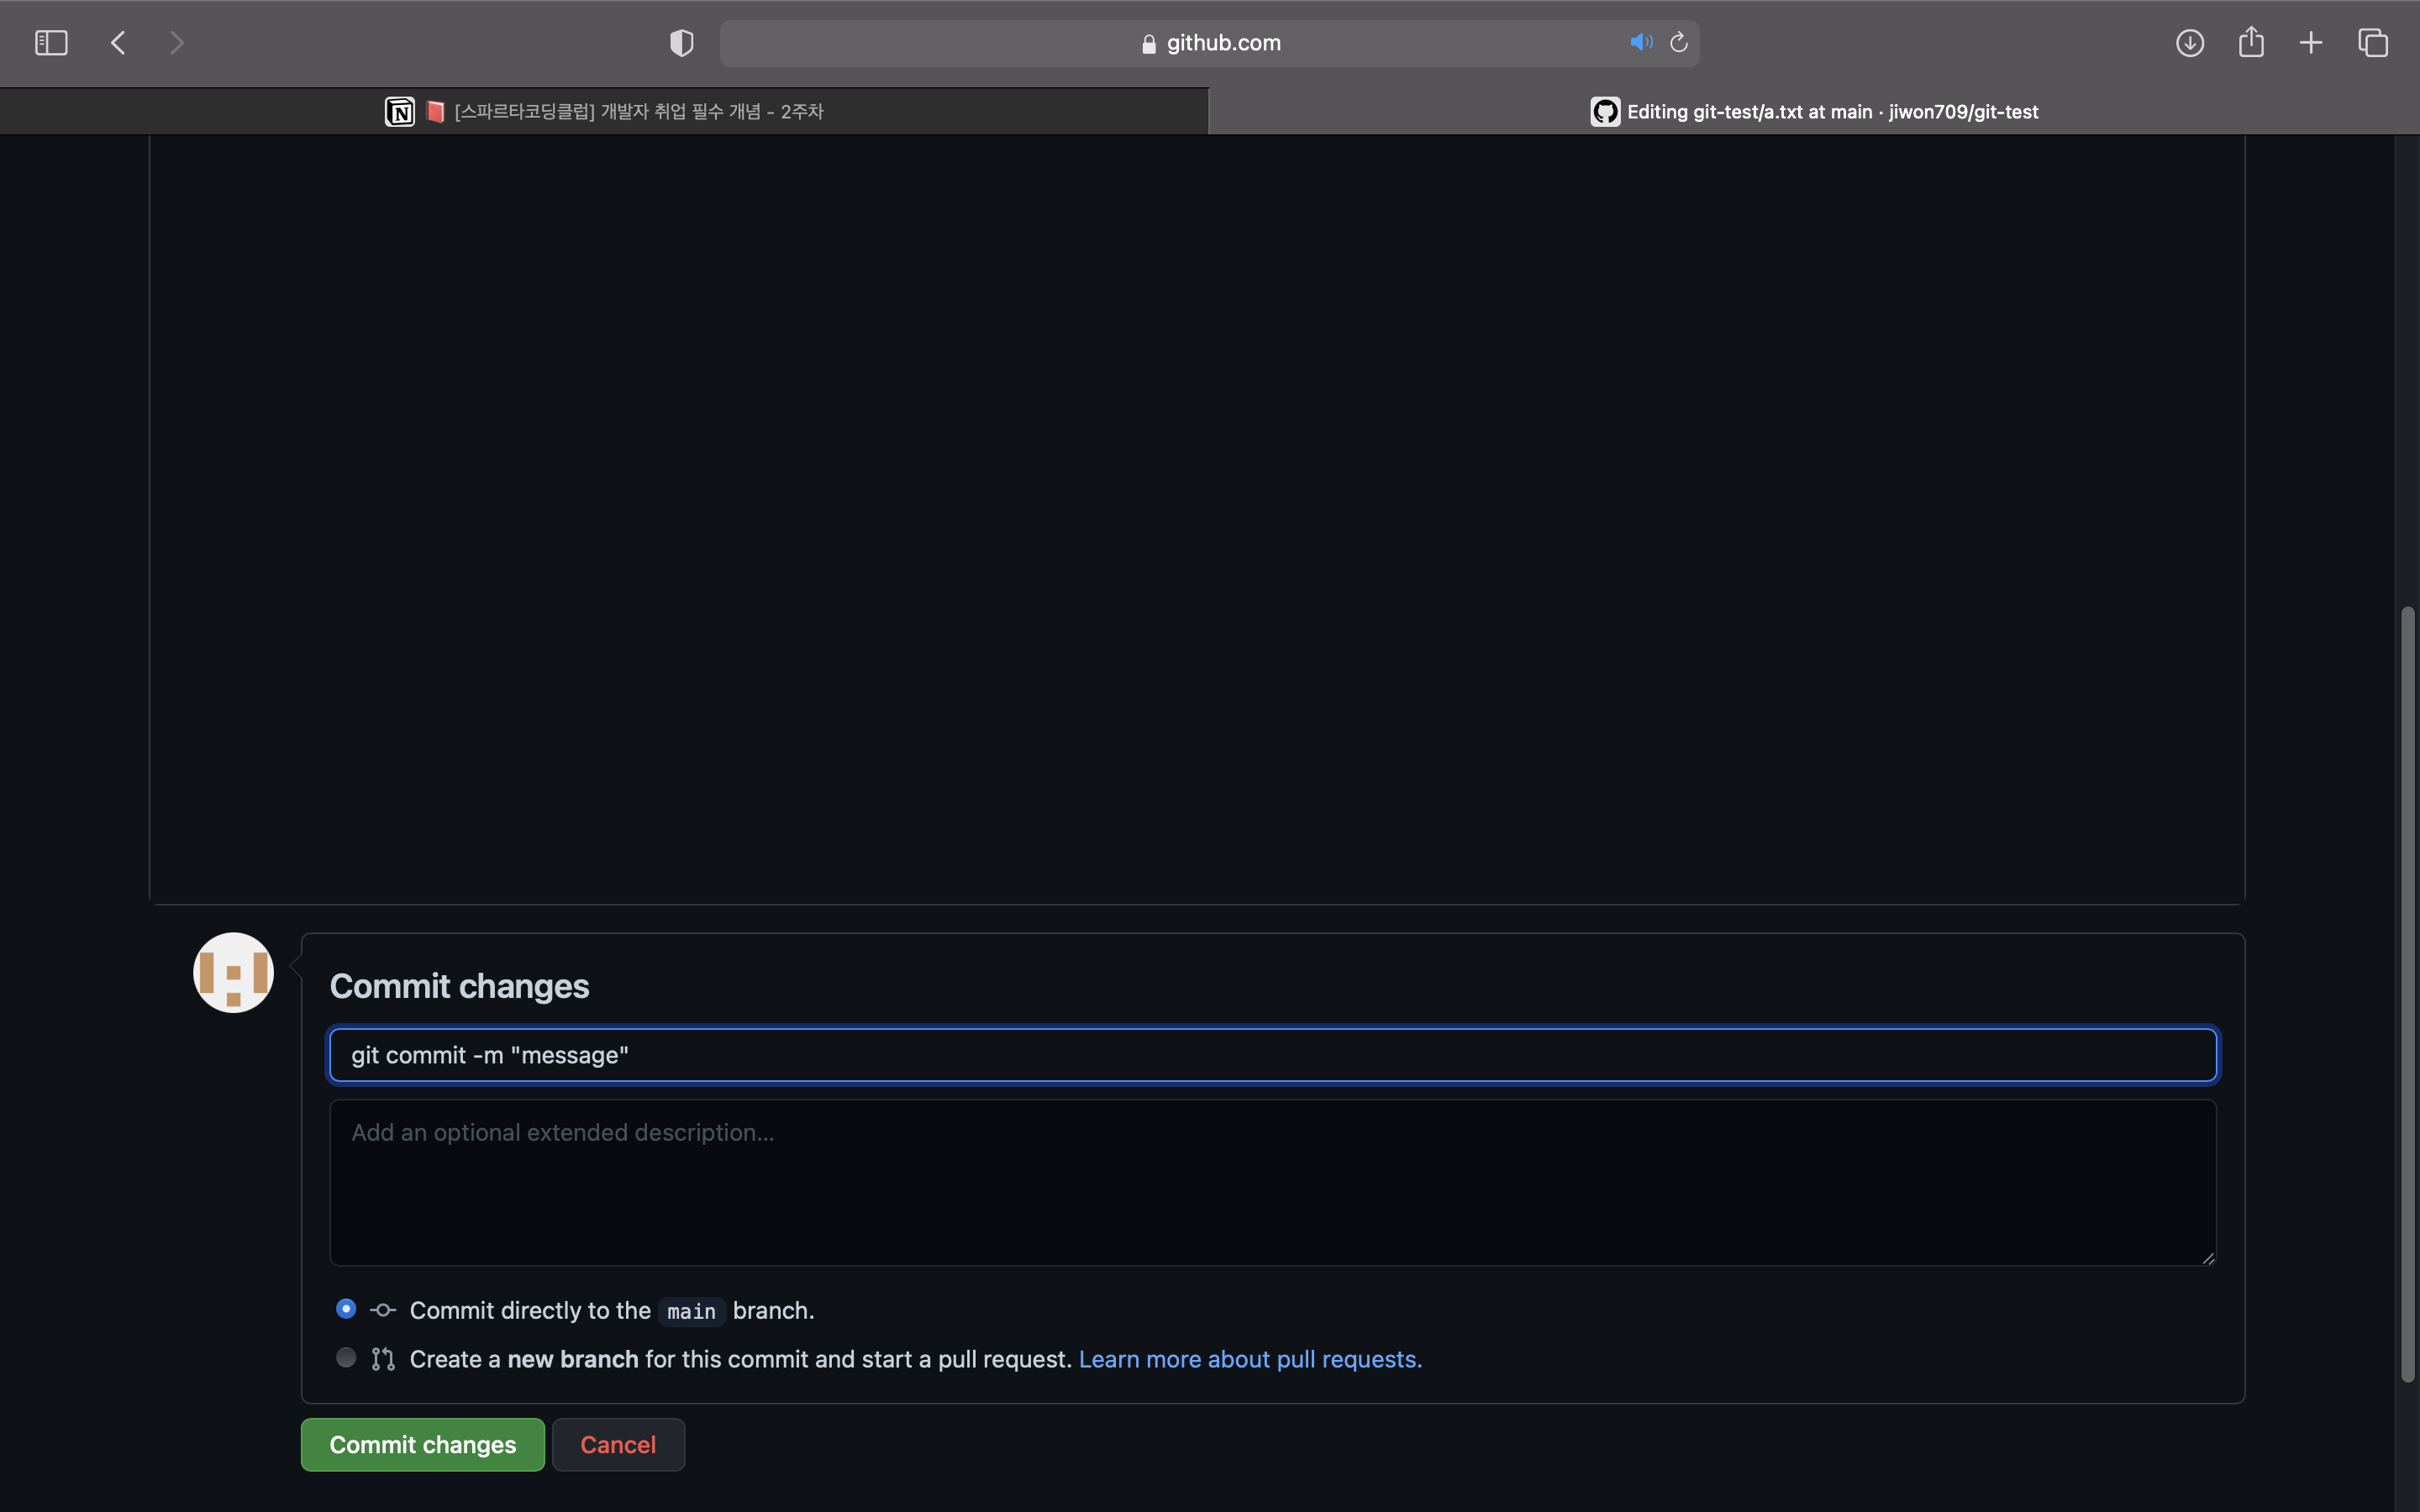This screenshot has height=1512, width=2420.
Task: Click the privacy shield icon
Action: click(x=680, y=42)
